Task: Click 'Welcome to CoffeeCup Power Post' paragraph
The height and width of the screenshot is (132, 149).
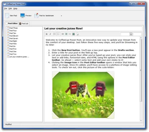Action: coord(92,42)
